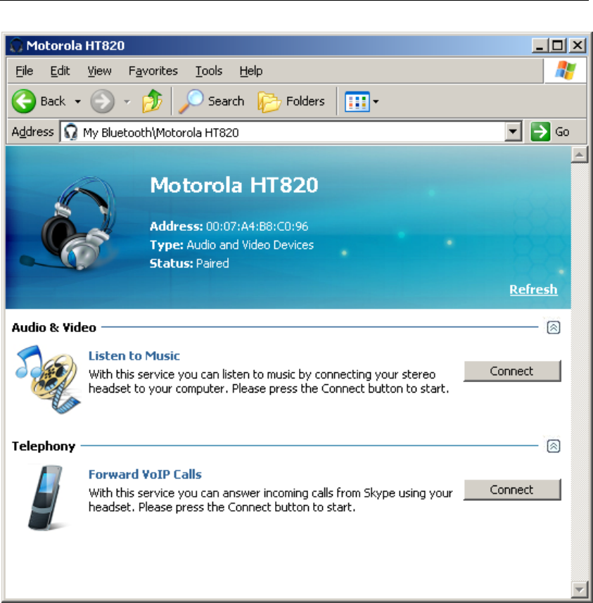Click the Listen to Music heading

pos(134,356)
